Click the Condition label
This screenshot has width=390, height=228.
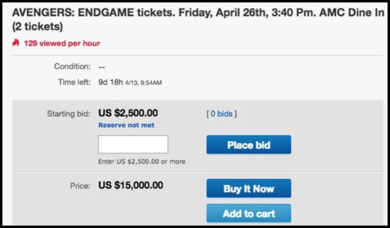pyautogui.click(x=72, y=66)
